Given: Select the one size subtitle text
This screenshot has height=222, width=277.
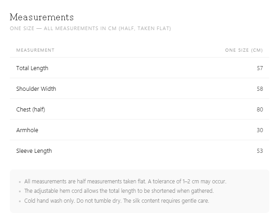Looking at the screenshot, I should pyautogui.click(x=90, y=28).
